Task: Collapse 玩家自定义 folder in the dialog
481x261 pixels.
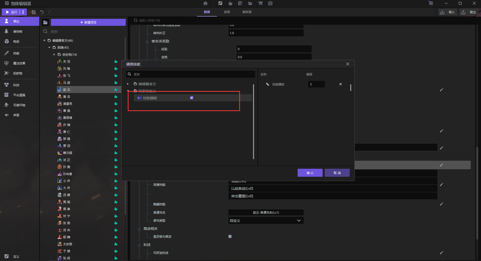Action: (128, 91)
